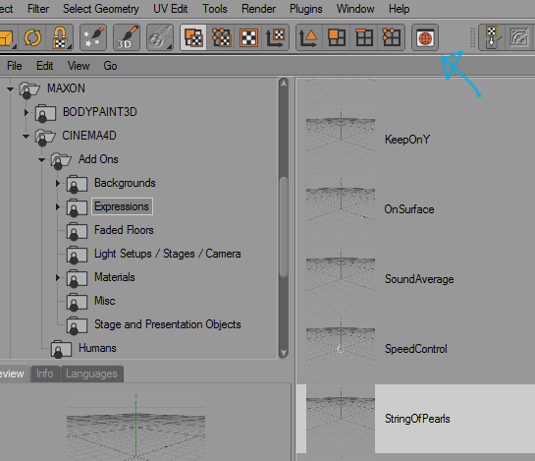This screenshot has width=535, height=461.
Task: Open the browser Edit menu
Action: tap(45, 66)
